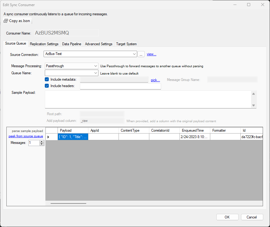This screenshot has width=270, height=227.
Task: Click the OK button
Action: [x=227, y=217]
